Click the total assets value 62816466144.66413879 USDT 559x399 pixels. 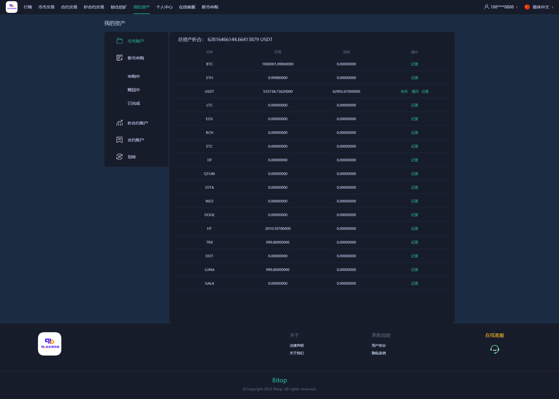coord(240,39)
